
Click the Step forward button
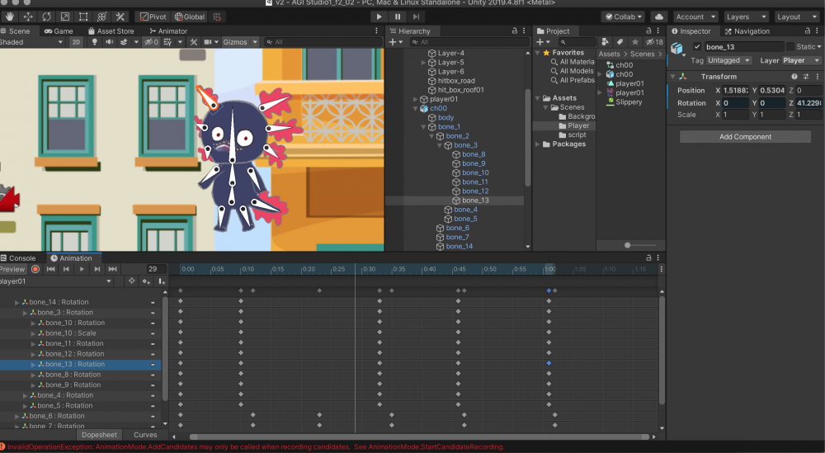[x=416, y=17]
